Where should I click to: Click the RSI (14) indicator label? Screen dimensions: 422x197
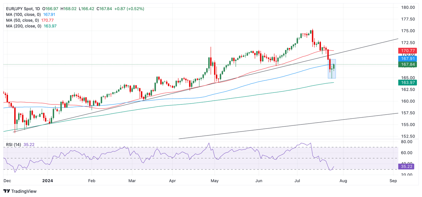click(x=14, y=145)
